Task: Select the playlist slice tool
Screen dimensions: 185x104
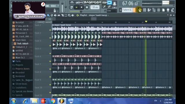Action: (x=62, y=15)
